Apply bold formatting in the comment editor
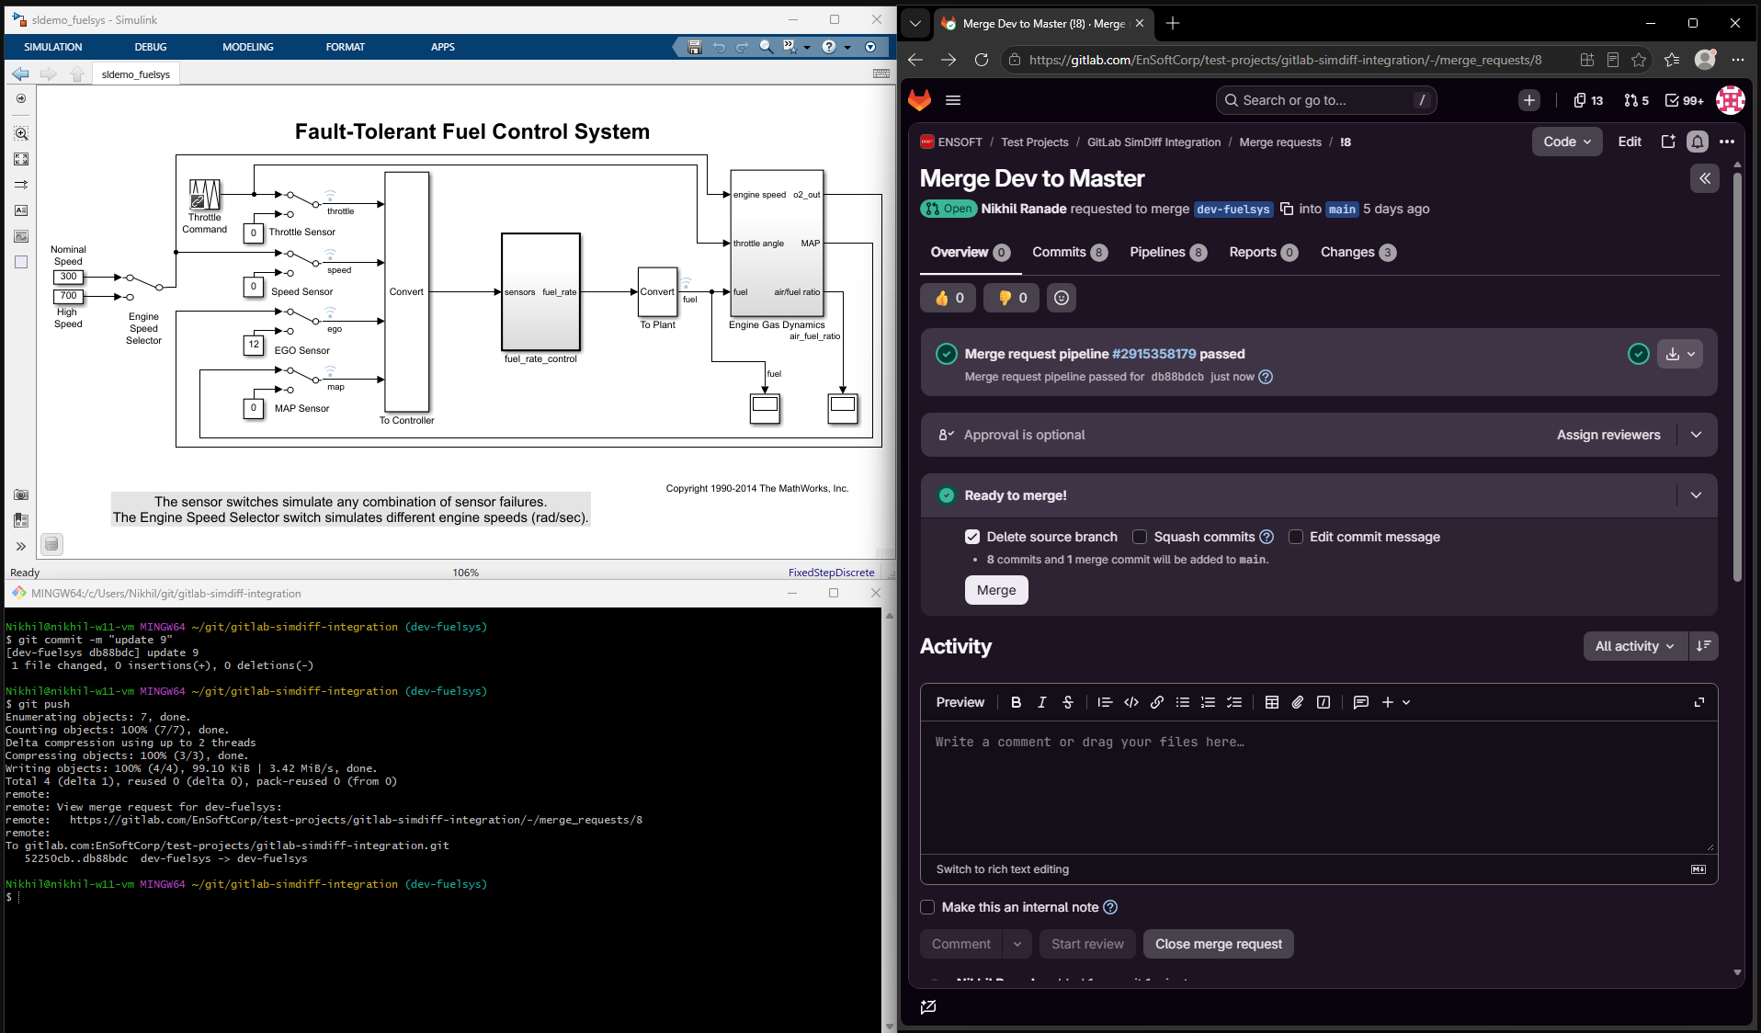Screen dimensions: 1761x1033 pyautogui.click(x=1016, y=702)
